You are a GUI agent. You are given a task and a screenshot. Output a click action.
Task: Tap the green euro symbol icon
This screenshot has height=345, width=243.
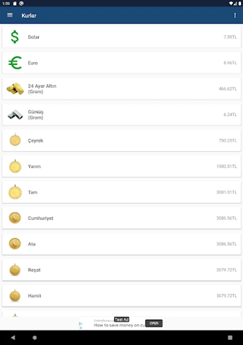tap(15, 63)
